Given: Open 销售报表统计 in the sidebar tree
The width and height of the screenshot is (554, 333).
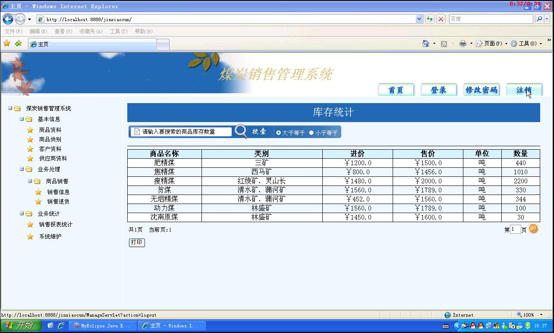Looking at the screenshot, I should [56, 224].
